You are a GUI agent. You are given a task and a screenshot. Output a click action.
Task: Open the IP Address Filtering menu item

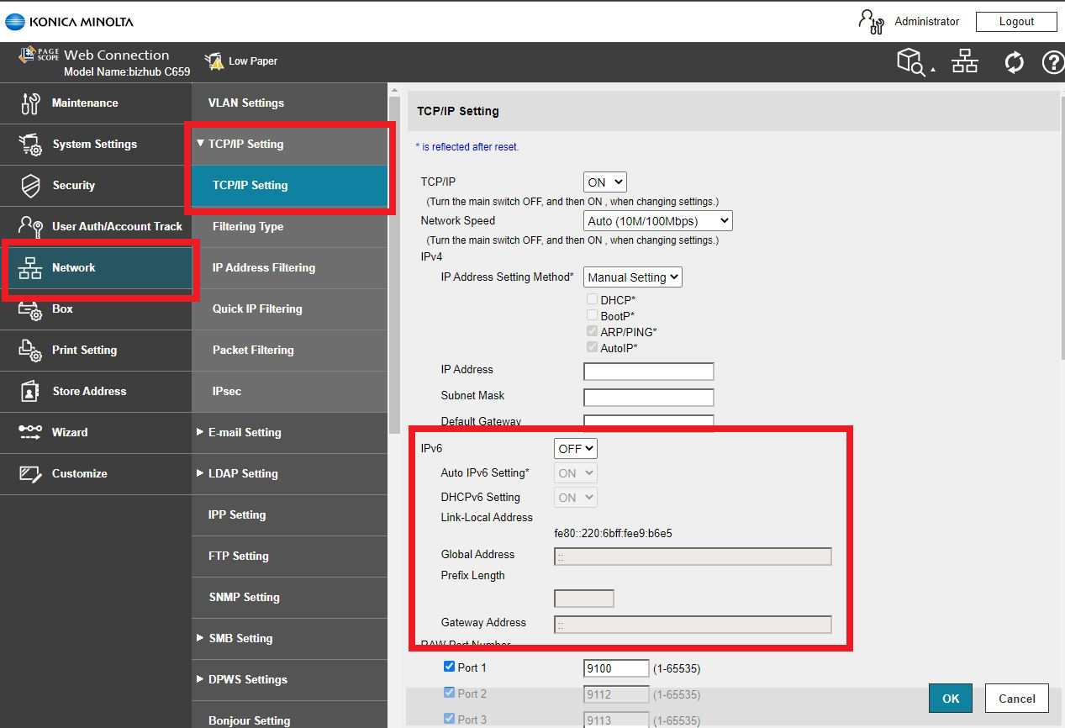(263, 267)
